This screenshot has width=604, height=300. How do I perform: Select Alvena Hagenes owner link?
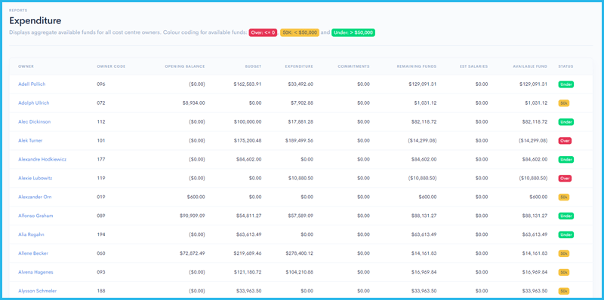(35, 272)
